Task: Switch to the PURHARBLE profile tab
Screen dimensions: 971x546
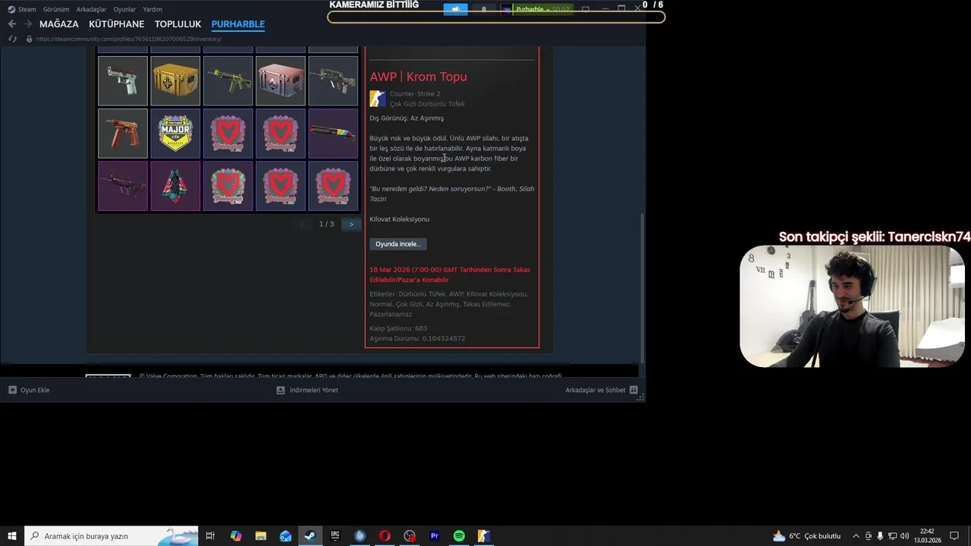Action: (238, 24)
